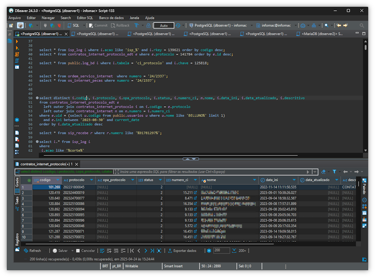This screenshot has width=375, height=277.
Task: Click the SQL filter expression input field
Action: click(x=212, y=172)
